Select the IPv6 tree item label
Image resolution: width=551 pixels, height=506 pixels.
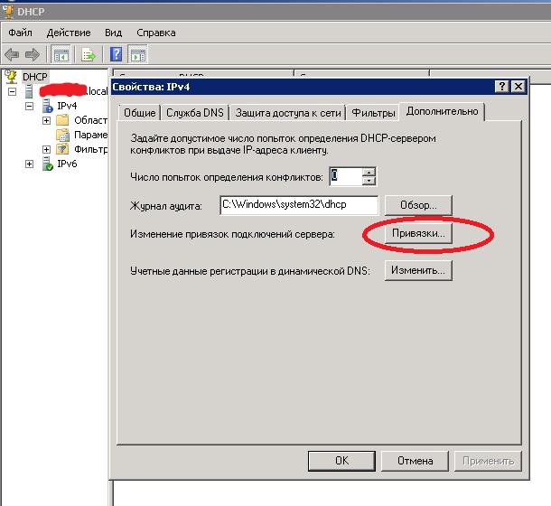coord(67,164)
